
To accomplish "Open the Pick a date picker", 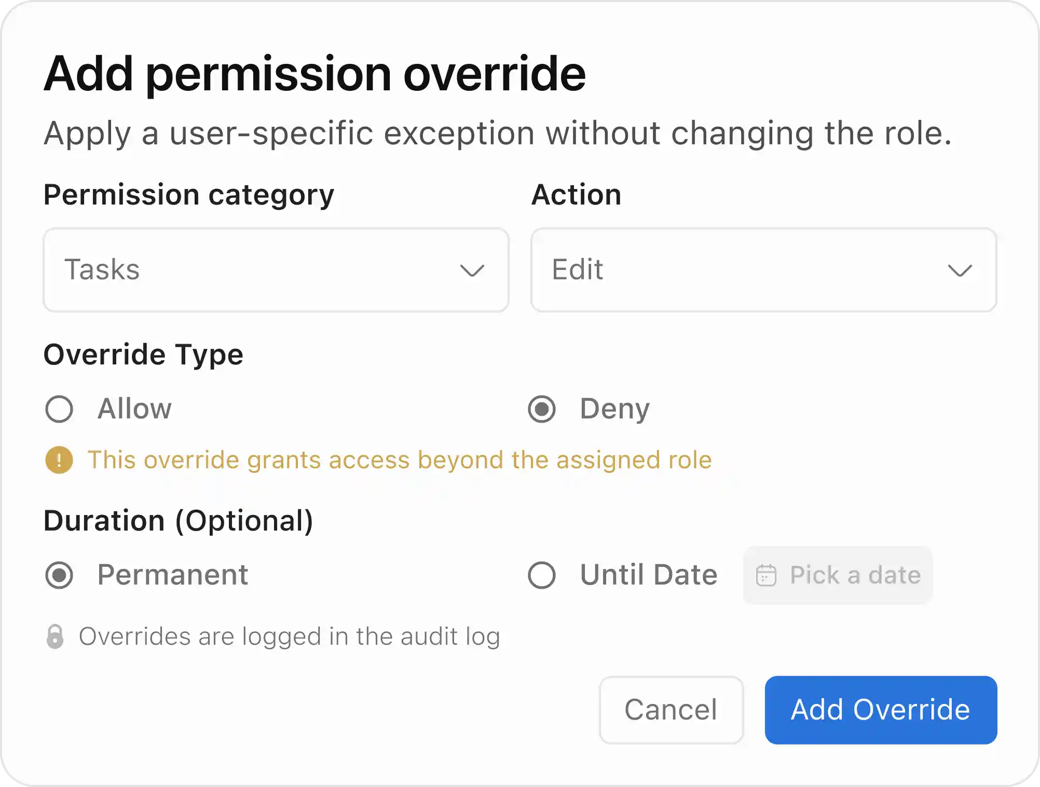I will click(838, 575).
